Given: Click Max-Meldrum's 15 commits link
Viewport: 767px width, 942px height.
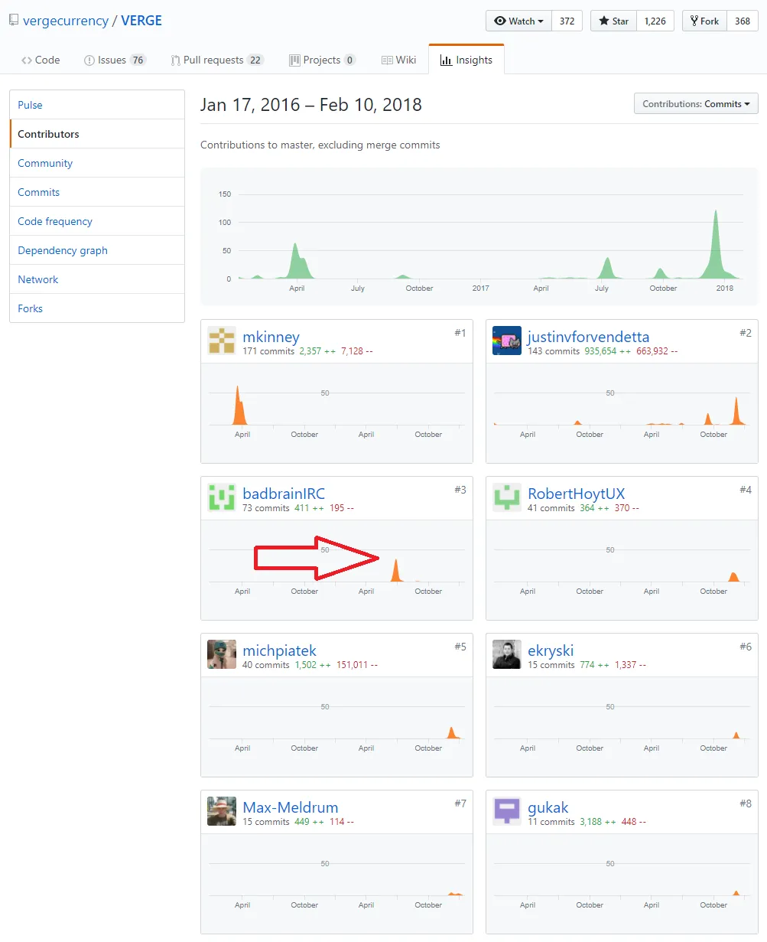Looking at the screenshot, I should (x=265, y=822).
